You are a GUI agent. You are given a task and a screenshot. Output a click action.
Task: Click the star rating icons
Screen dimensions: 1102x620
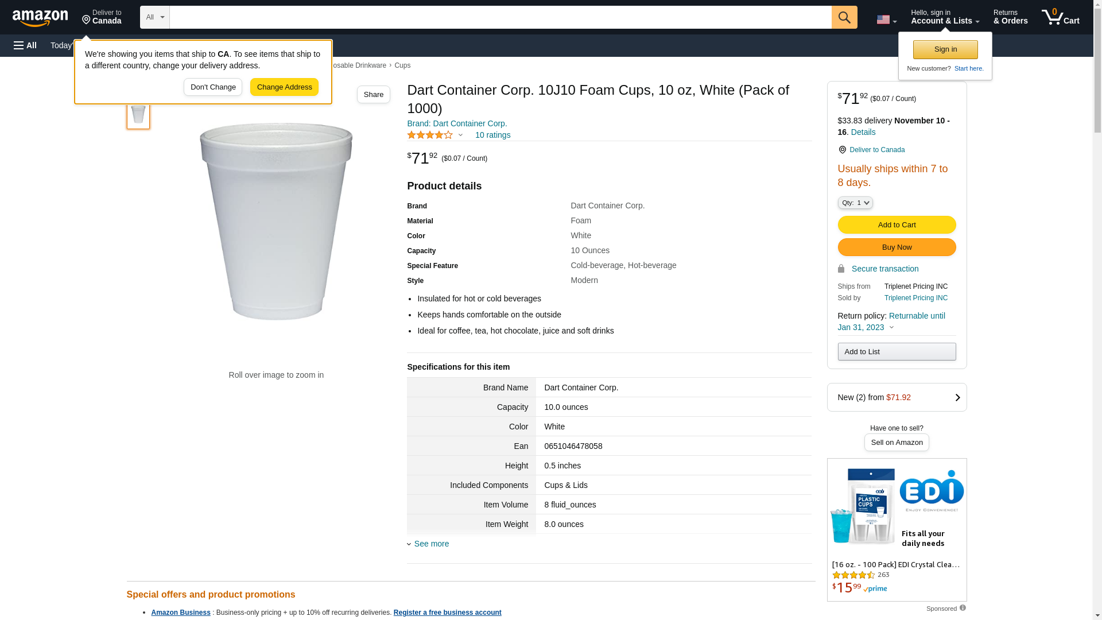[x=430, y=135]
